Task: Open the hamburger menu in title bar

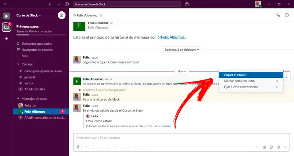Action: point(5,4)
